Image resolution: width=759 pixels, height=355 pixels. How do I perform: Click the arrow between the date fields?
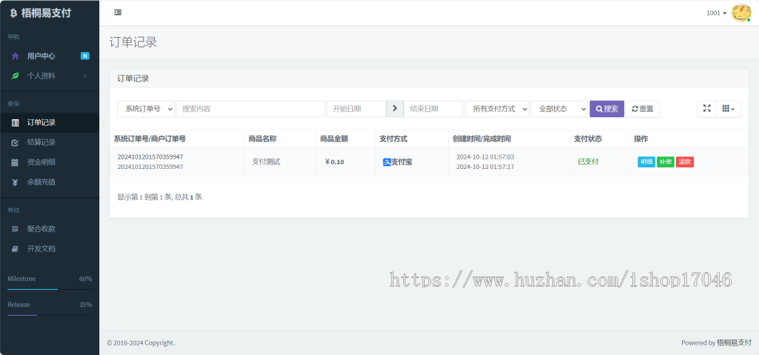394,109
